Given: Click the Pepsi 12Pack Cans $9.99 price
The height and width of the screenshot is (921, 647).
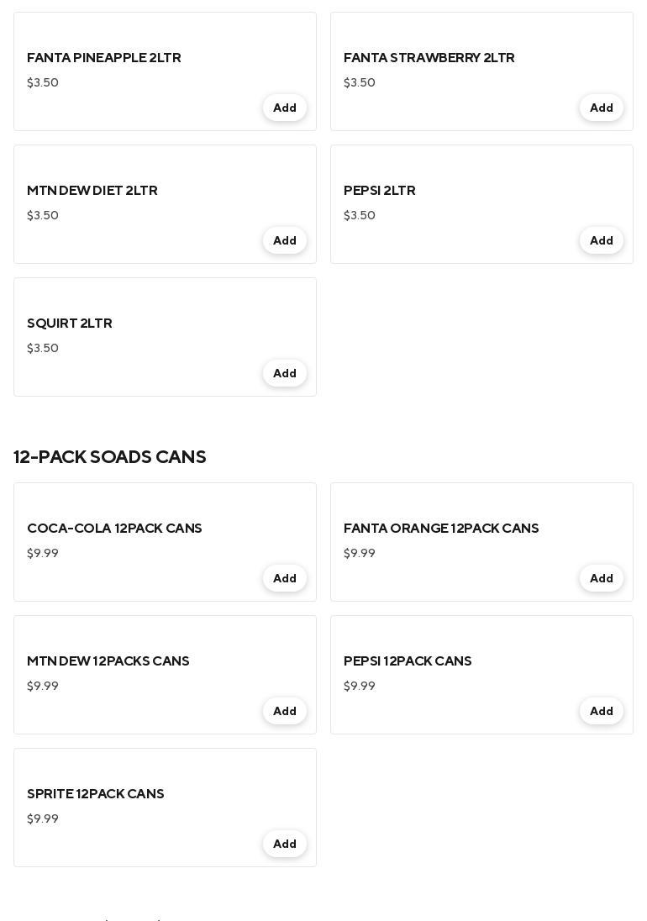Looking at the screenshot, I should click(x=360, y=686).
